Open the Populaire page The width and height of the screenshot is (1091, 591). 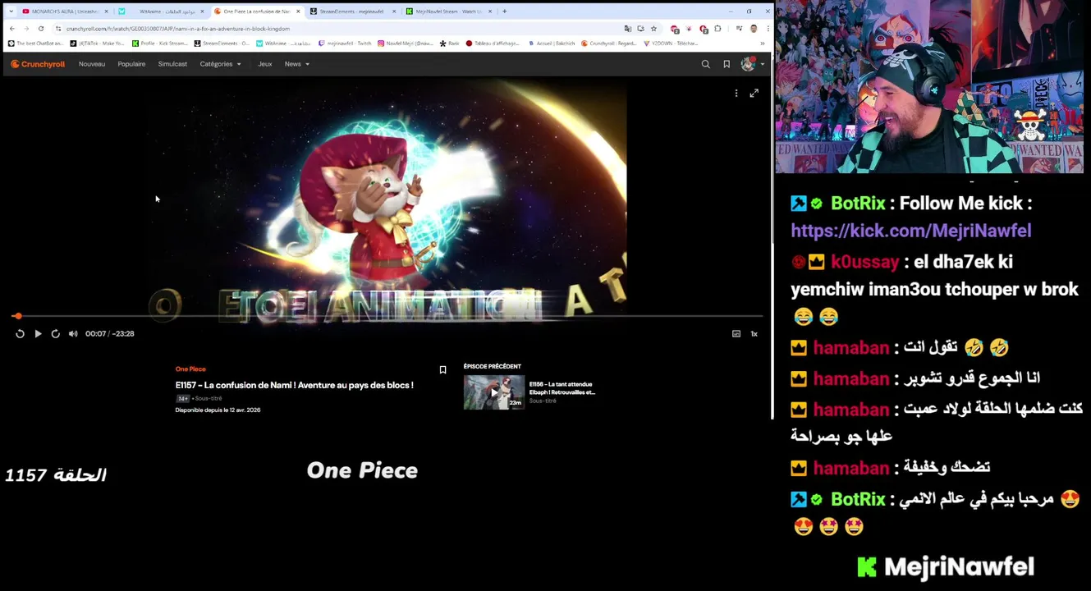[131, 64]
